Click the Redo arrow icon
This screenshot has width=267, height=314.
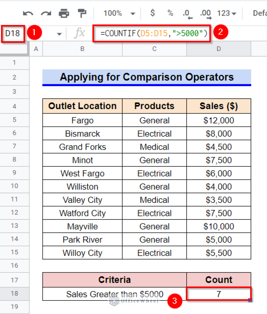(46, 14)
